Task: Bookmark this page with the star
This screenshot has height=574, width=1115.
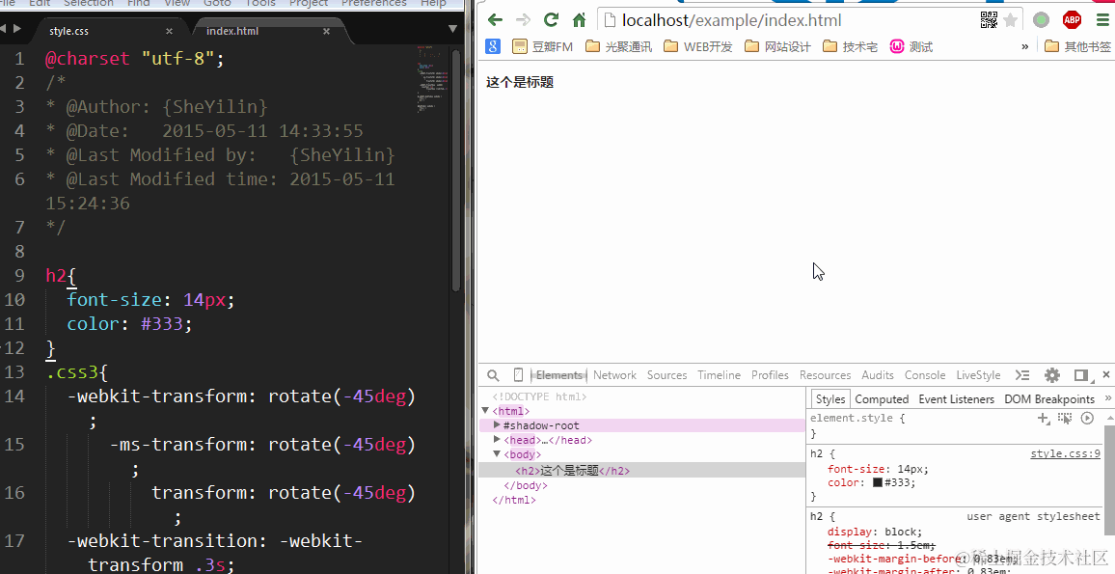Action: click(1011, 20)
